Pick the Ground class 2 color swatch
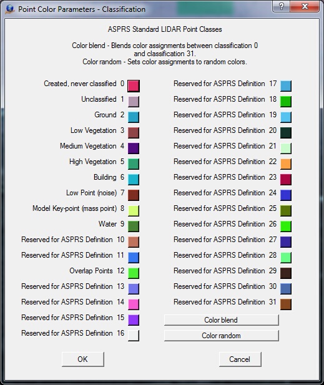Viewport: 324px width, 385px height. click(x=134, y=117)
